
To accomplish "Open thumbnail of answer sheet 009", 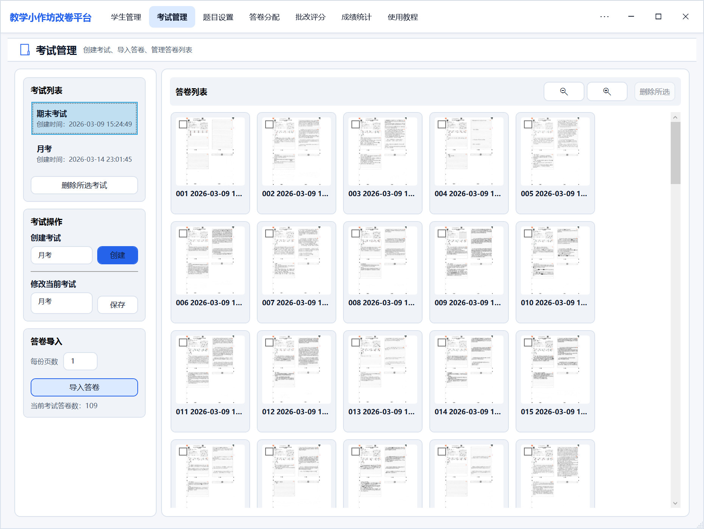I will tap(469, 261).
